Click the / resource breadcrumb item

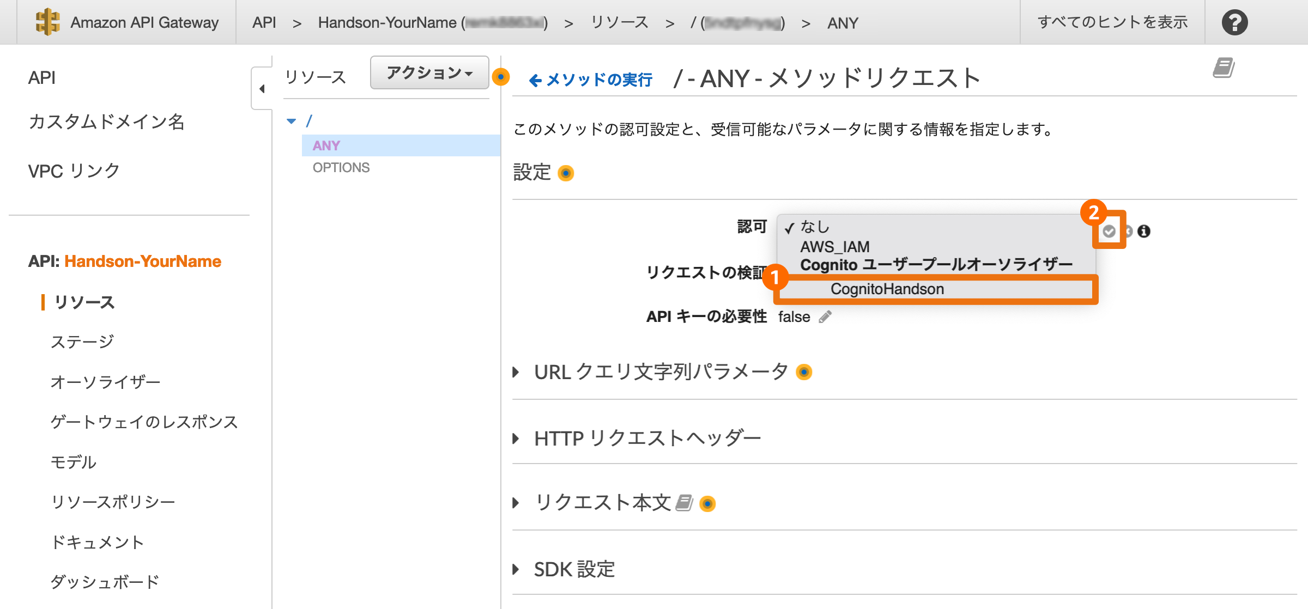pyautogui.click(x=738, y=23)
